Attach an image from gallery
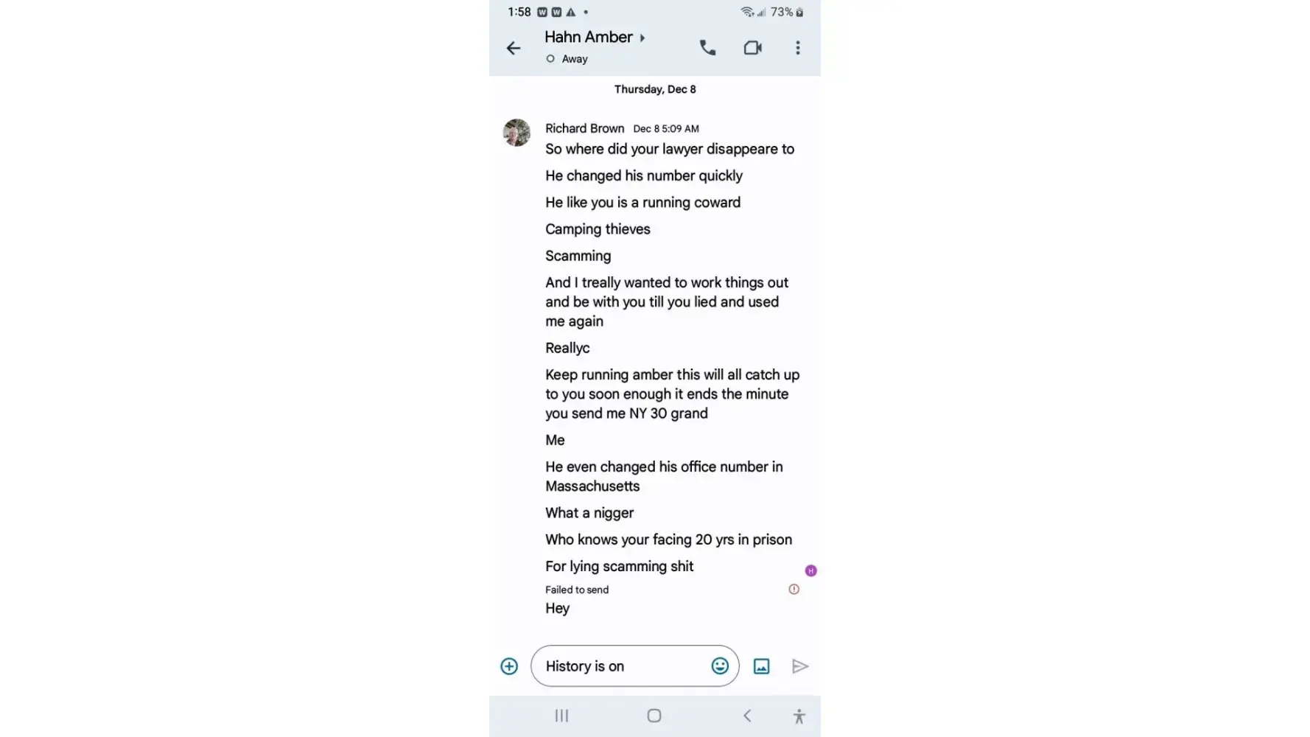This screenshot has width=1310, height=737. point(761,666)
